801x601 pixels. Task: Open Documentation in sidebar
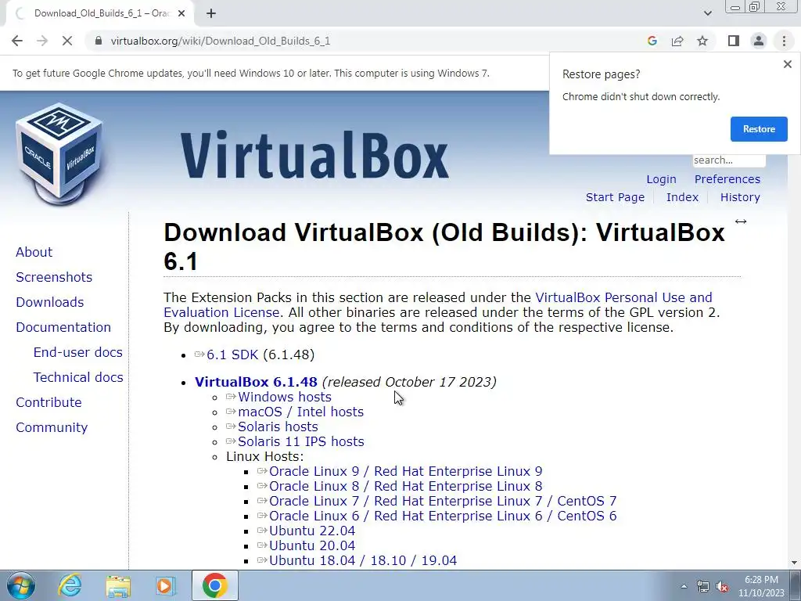pyautogui.click(x=63, y=327)
